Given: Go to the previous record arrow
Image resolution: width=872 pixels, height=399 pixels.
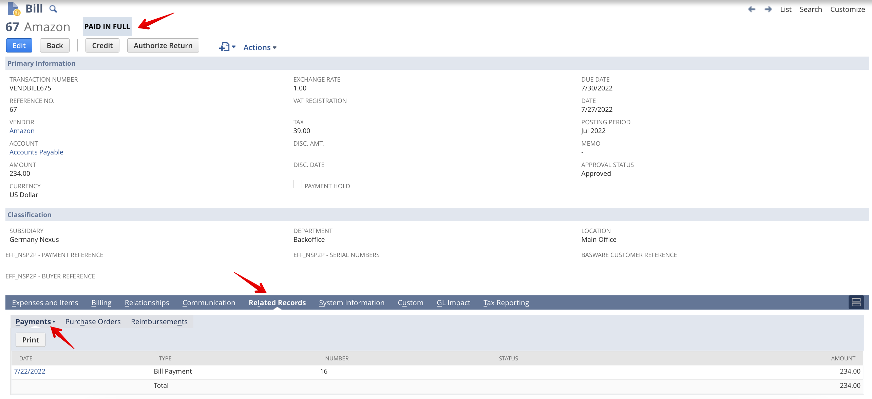Looking at the screenshot, I should (x=752, y=9).
